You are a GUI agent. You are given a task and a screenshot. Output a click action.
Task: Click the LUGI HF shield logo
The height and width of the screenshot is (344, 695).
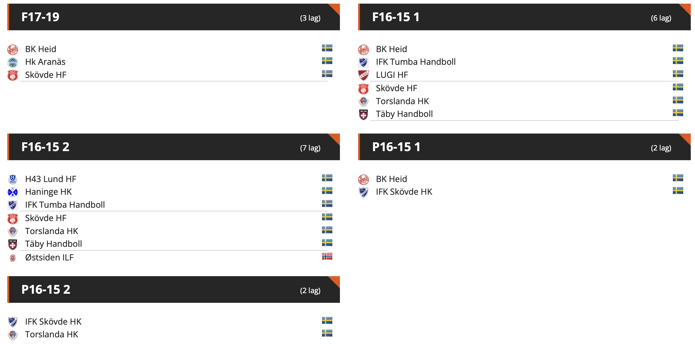coord(364,75)
